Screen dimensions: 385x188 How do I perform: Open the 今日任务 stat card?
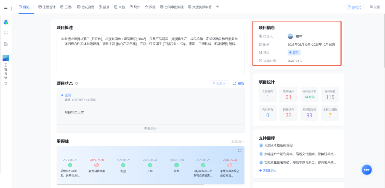[268, 95]
